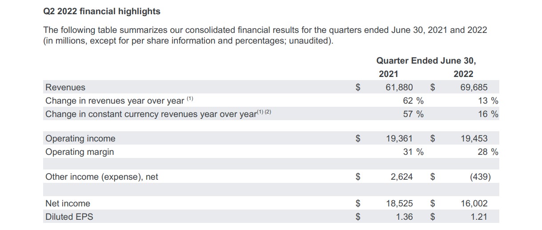
Task: Click the Operating margin row label
Action: [x=80, y=152]
